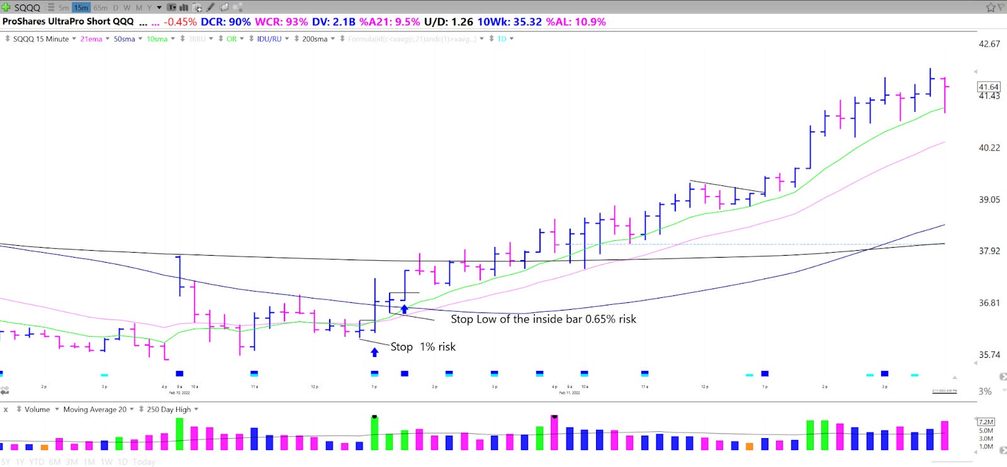The height and width of the screenshot is (467, 1007).
Task: Open the watchlist list icon beside SQQQ
Action: pos(51,8)
